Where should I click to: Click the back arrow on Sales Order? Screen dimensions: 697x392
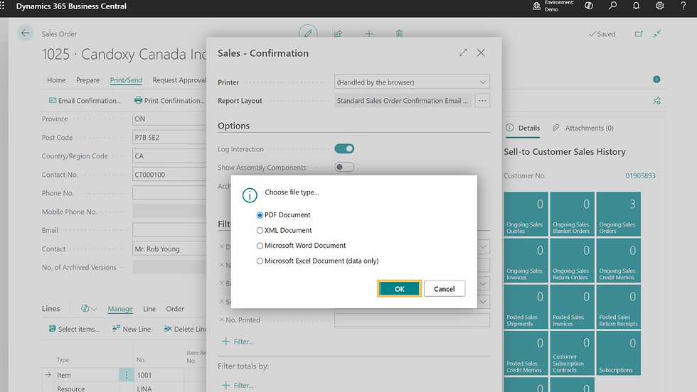[26, 33]
